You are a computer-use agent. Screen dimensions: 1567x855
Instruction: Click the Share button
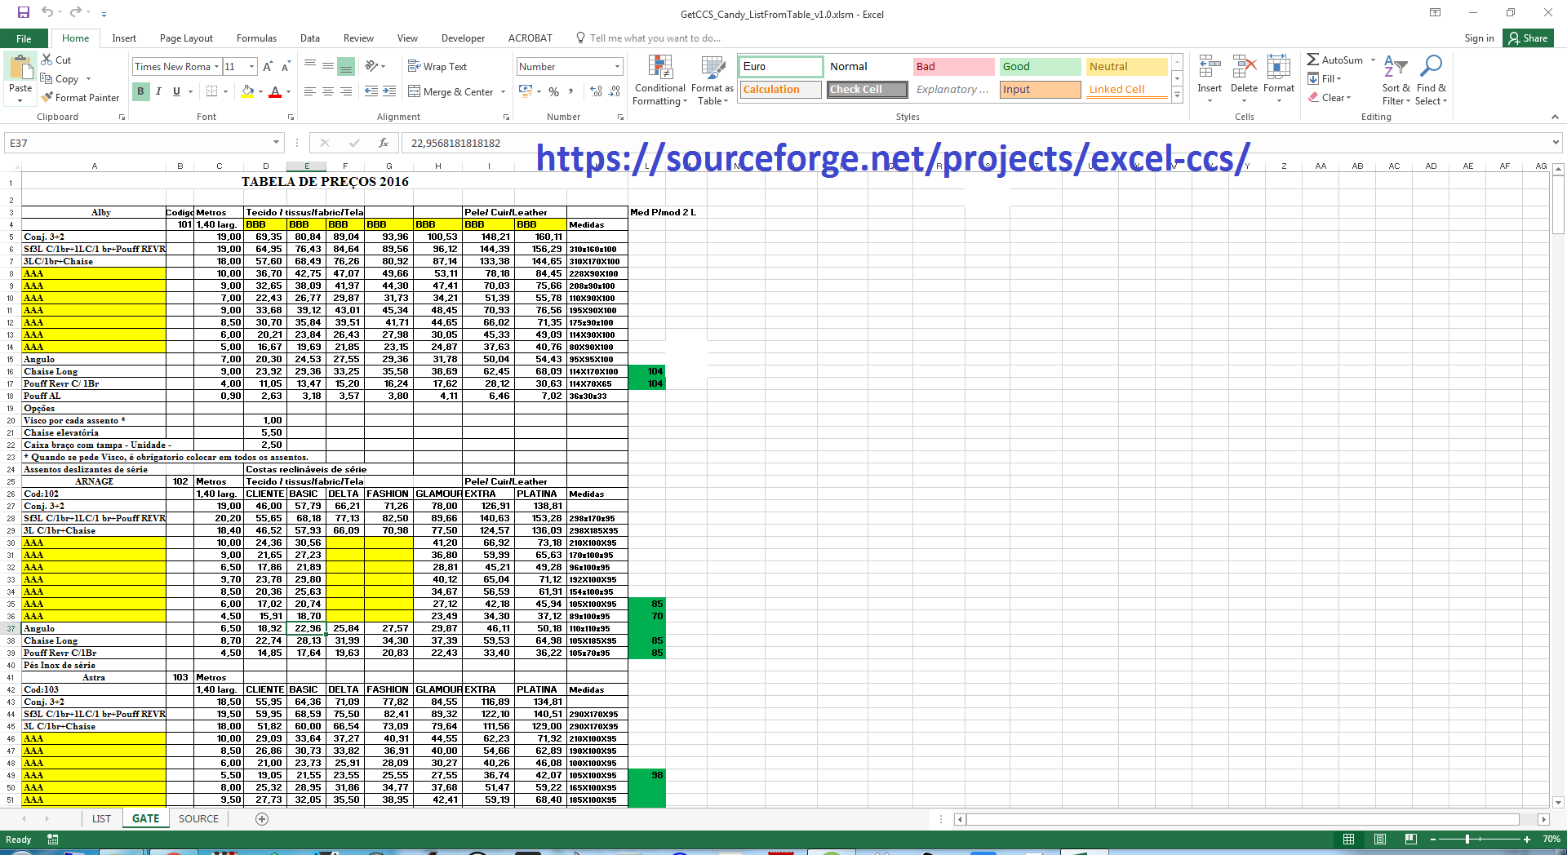(x=1528, y=38)
